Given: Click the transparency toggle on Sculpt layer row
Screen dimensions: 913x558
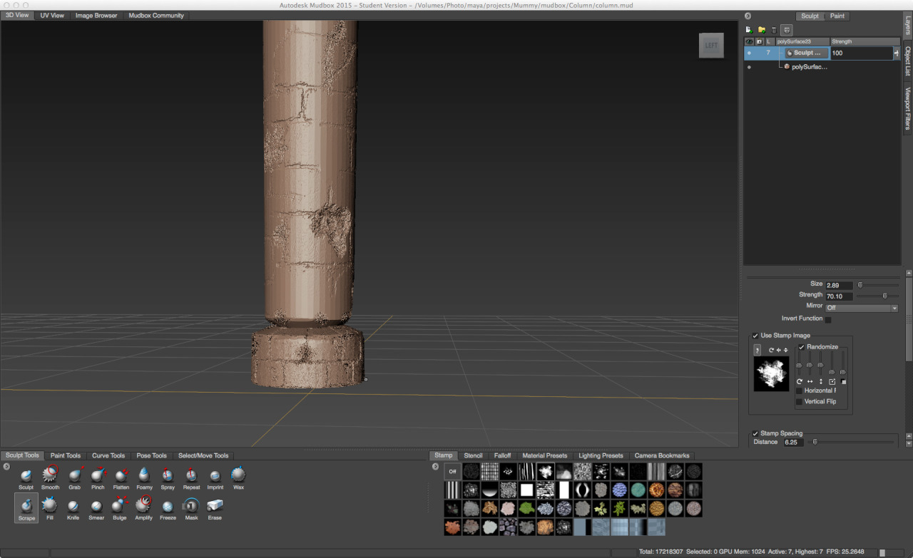Looking at the screenshot, I should pyautogui.click(x=896, y=53).
